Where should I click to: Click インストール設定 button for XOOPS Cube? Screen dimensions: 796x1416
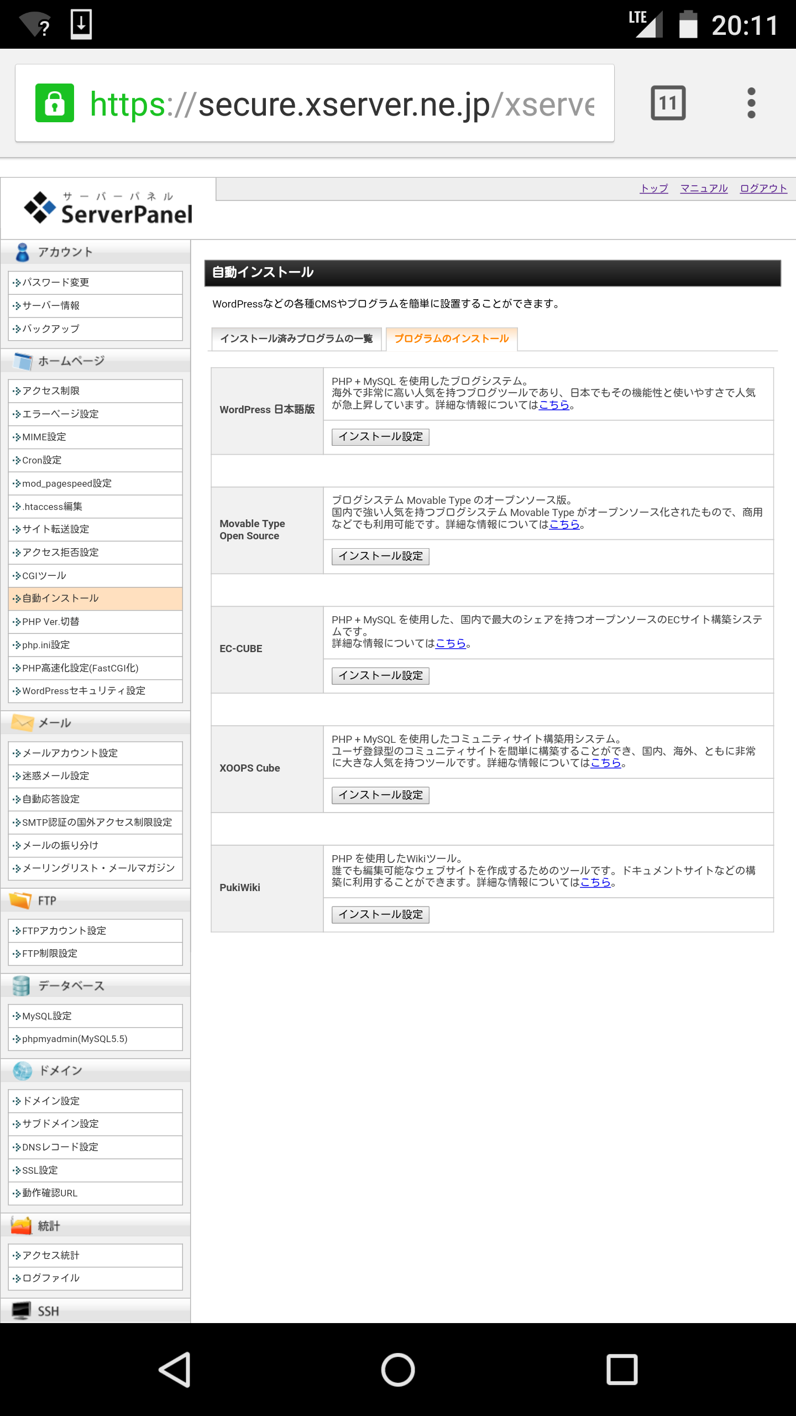coord(380,795)
